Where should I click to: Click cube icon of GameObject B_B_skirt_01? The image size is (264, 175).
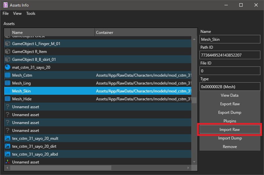click(8, 60)
